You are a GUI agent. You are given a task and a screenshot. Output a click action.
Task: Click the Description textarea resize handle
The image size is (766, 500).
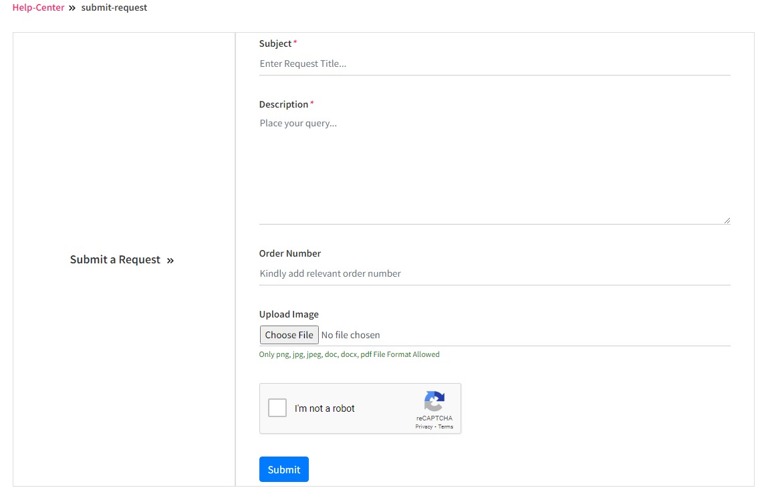[727, 221]
